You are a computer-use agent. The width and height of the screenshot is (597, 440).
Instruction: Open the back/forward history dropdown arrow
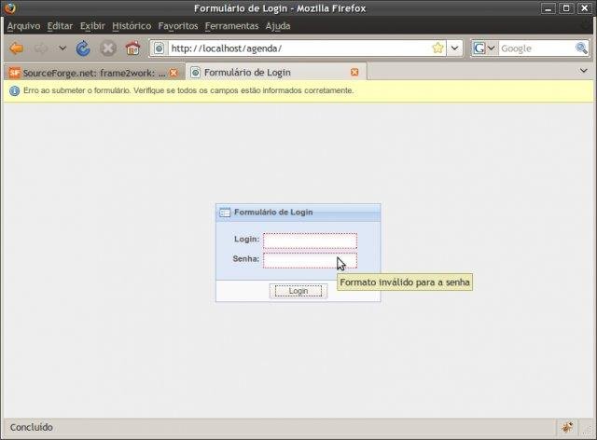[x=62, y=48]
